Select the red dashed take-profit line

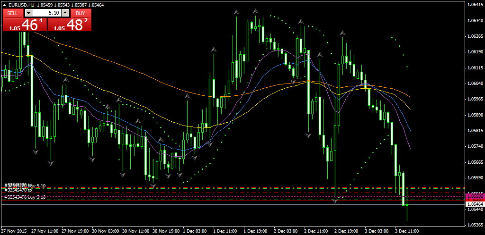coord(237,193)
